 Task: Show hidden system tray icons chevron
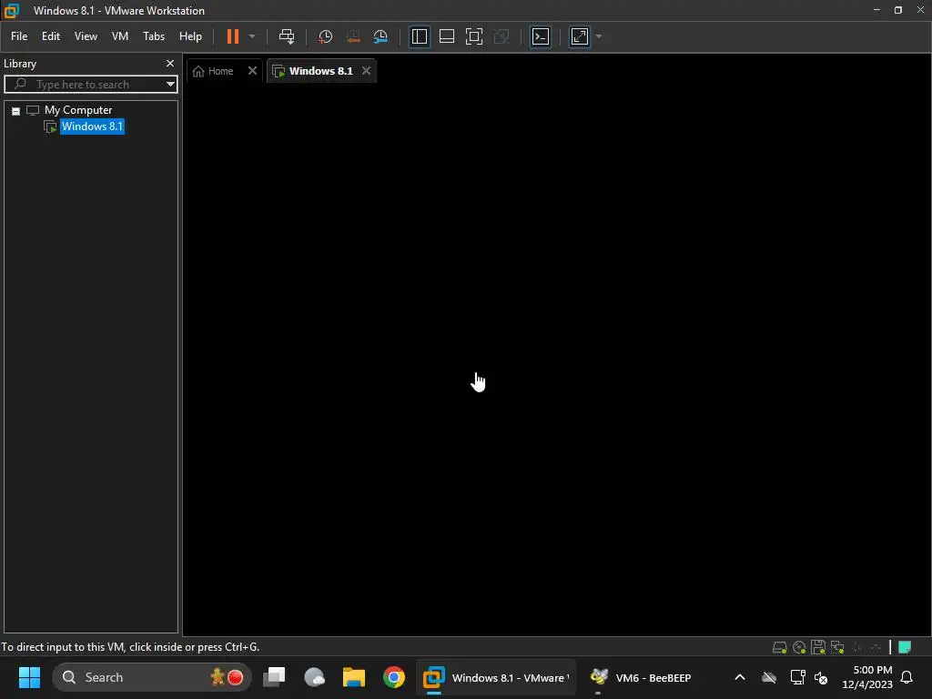tap(739, 677)
